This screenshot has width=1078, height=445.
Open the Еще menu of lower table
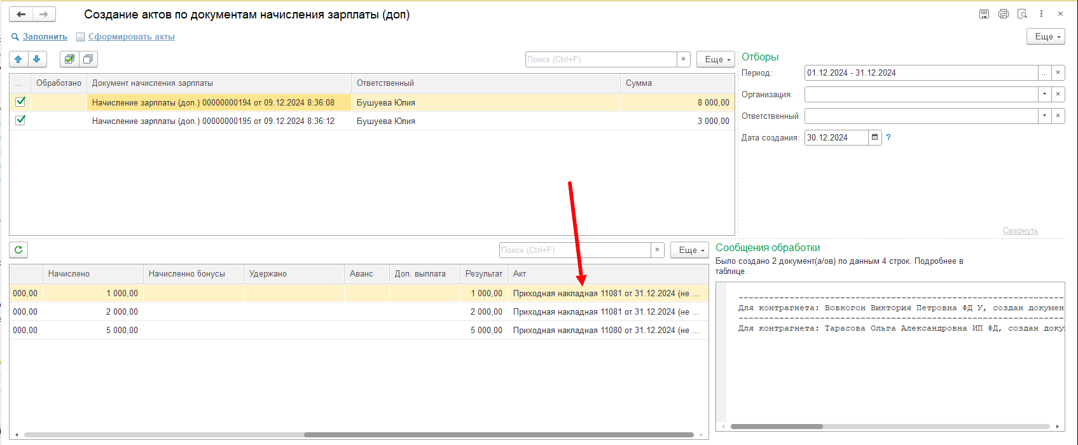[689, 250]
